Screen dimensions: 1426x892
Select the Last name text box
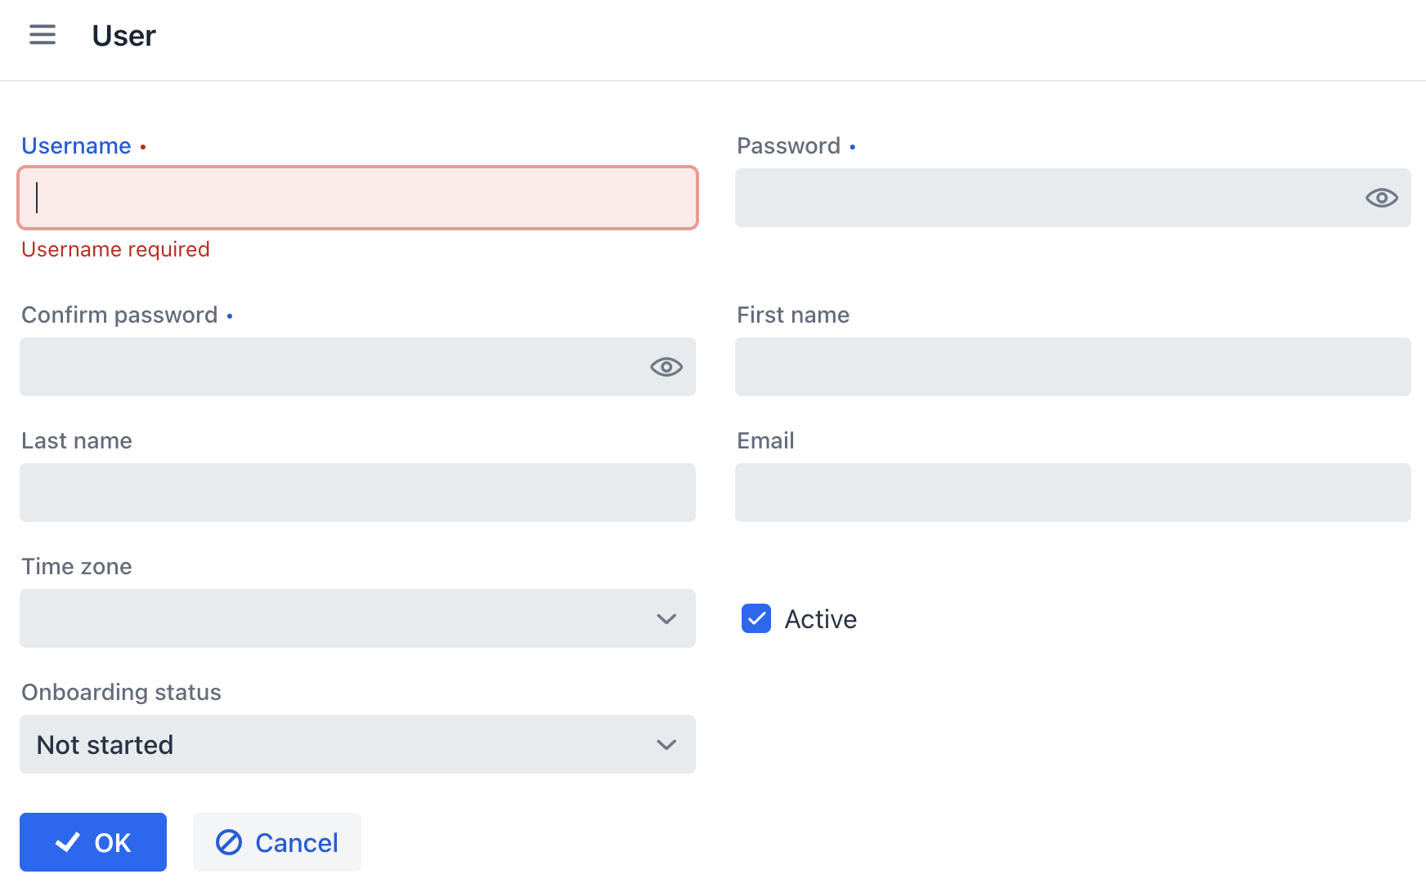[357, 493]
